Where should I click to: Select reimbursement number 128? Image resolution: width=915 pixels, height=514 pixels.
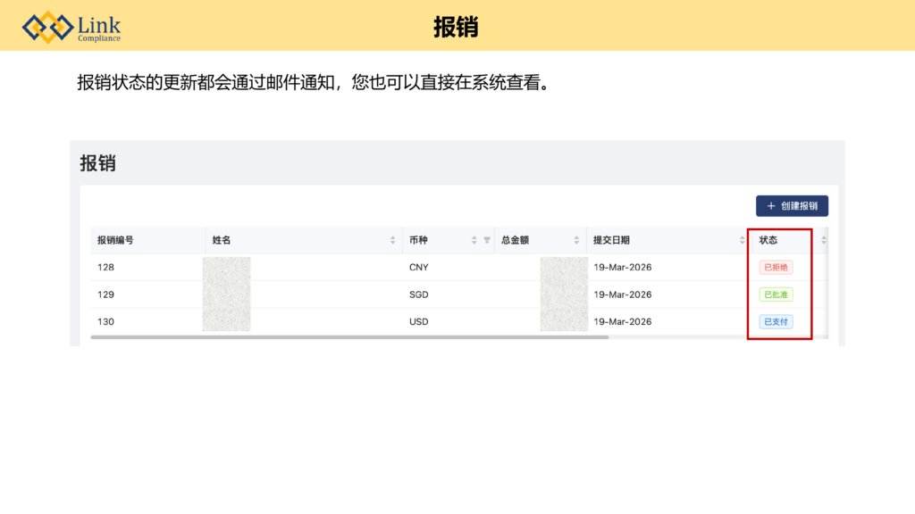(x=105, y=267)
